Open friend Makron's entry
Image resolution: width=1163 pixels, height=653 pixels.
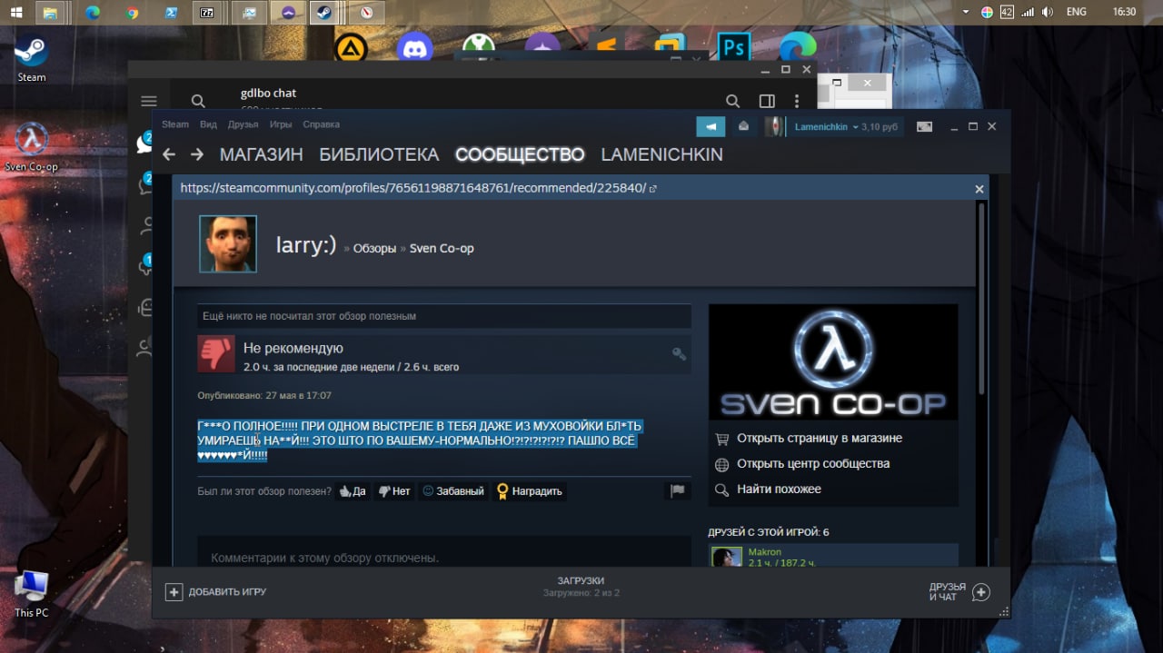point(833,556)
